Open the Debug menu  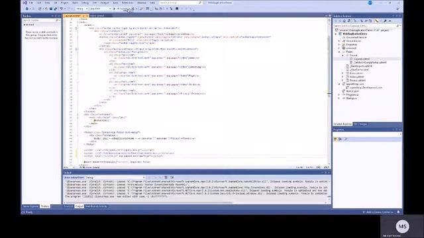click(x=85, y=3)
